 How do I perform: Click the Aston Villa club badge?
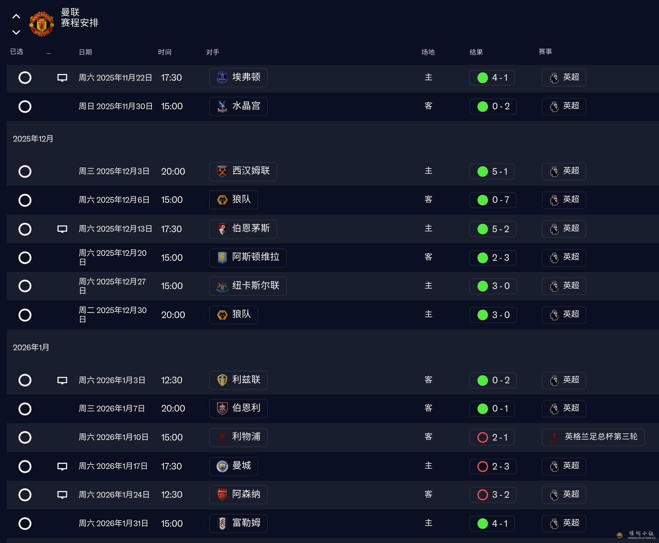[222, 258]
